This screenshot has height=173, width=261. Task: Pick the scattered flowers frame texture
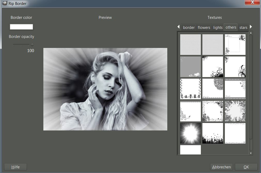(x=212, y=111)
